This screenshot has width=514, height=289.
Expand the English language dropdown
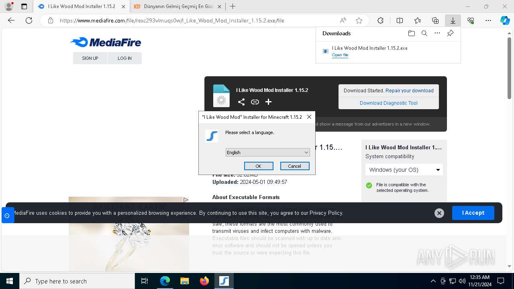[x=267, y=153]
